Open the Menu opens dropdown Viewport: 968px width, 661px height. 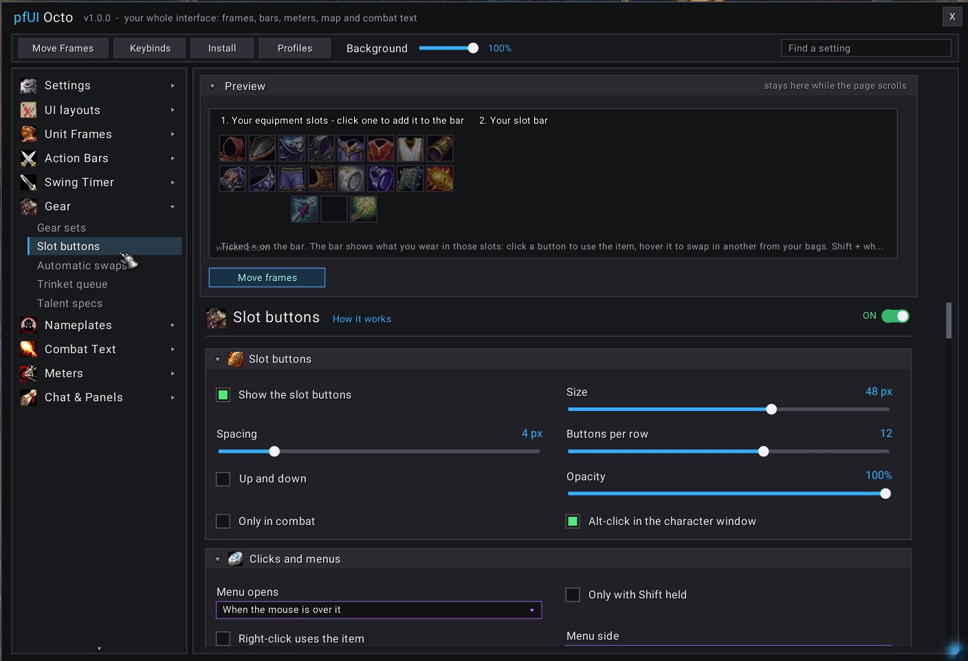379,610
